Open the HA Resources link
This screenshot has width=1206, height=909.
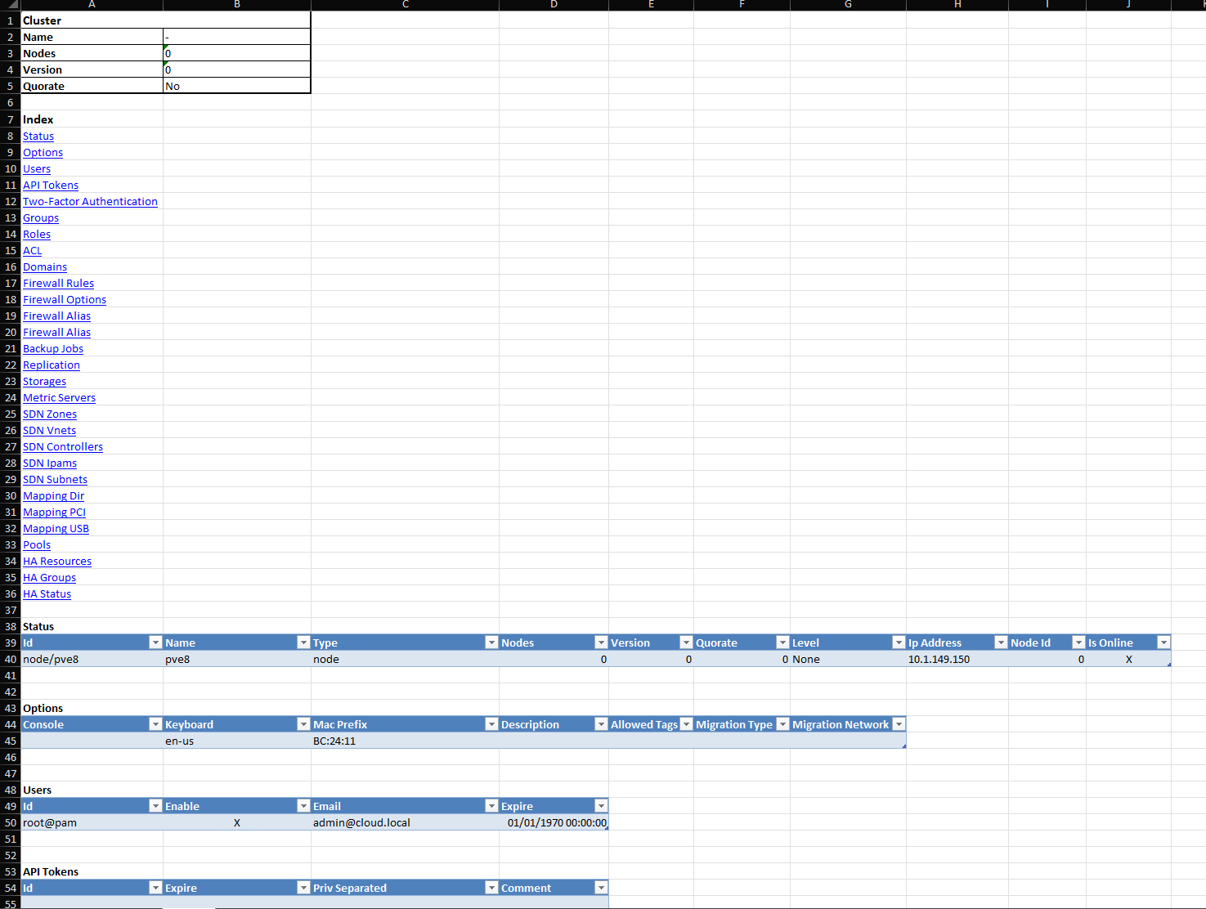56,561
